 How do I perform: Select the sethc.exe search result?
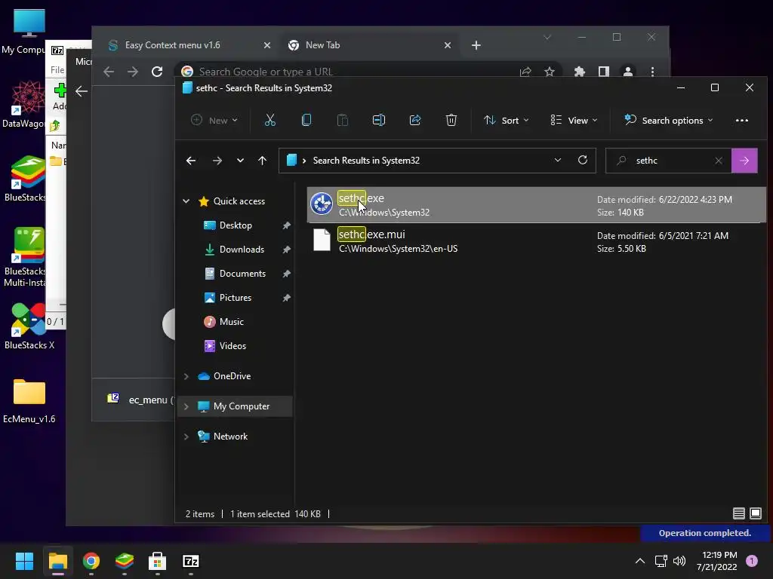[537, 205]
